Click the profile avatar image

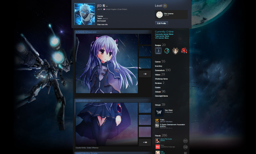tap(84, 14)
